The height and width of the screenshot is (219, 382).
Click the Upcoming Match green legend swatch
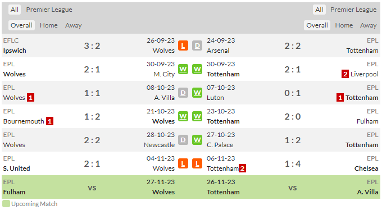6,204
